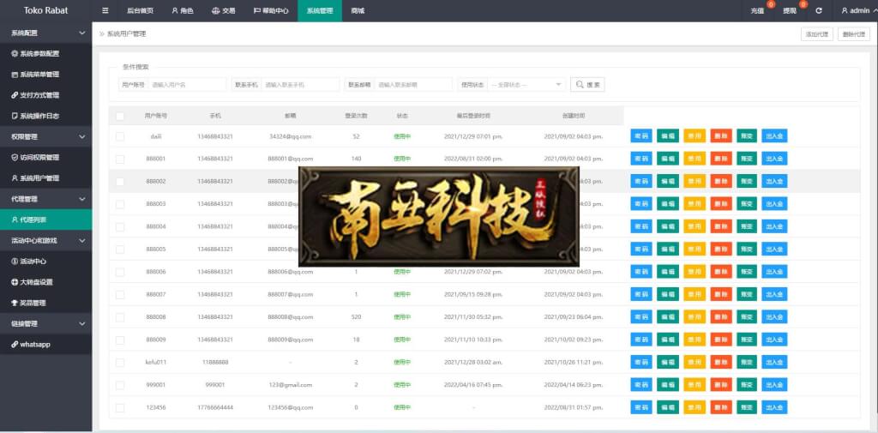The height and width of the screenshot is (433, 878).
Task: Click the 最后登录时间 column header
Action: click(473, 116)
